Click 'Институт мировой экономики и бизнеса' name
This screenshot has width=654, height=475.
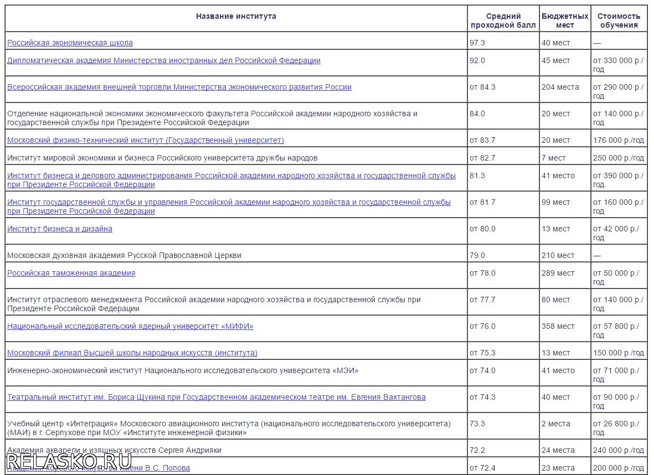pos(162,158)
